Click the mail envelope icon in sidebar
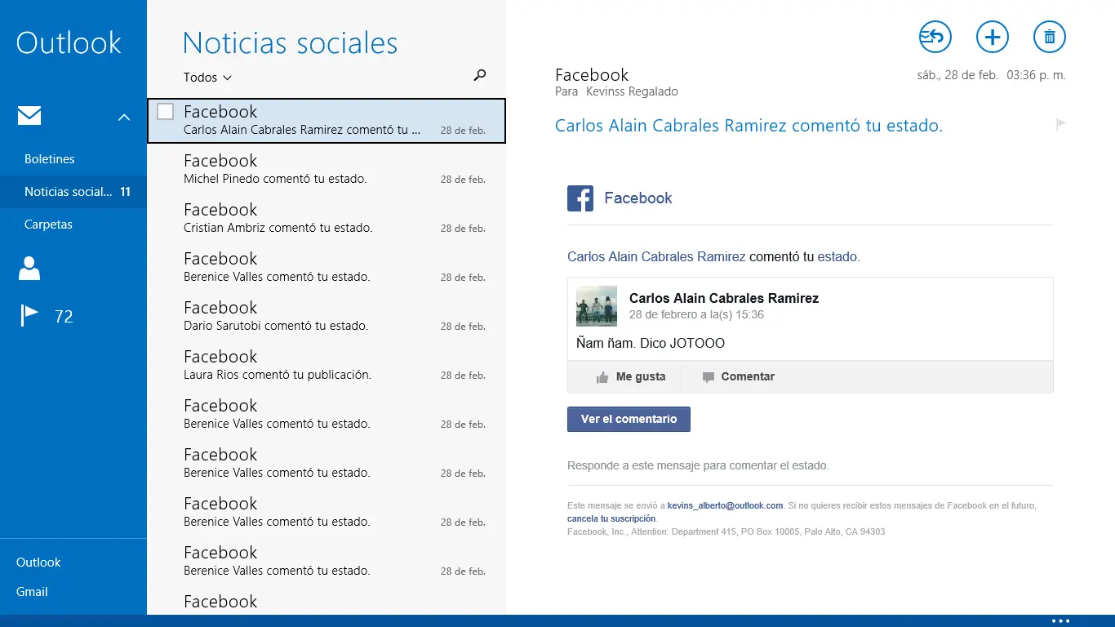 [29, 117]
